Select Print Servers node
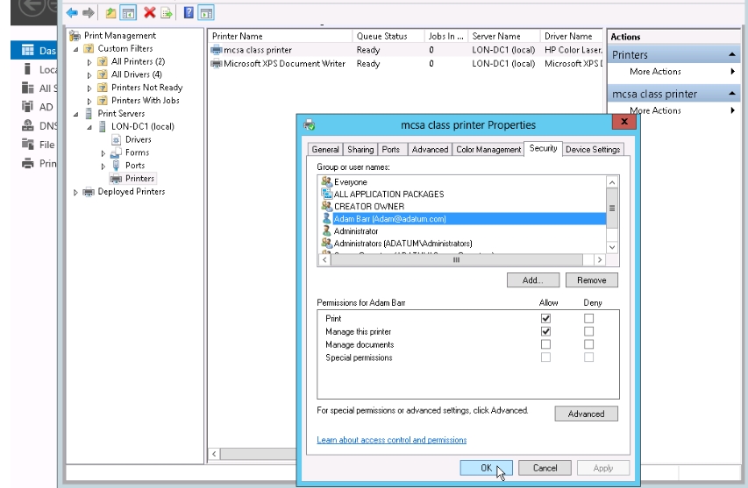The image size is (748, 488). (121, 113)
